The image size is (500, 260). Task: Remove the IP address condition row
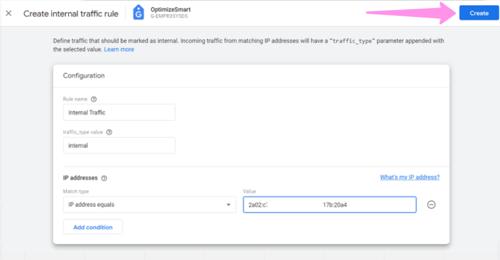point(431,205)
